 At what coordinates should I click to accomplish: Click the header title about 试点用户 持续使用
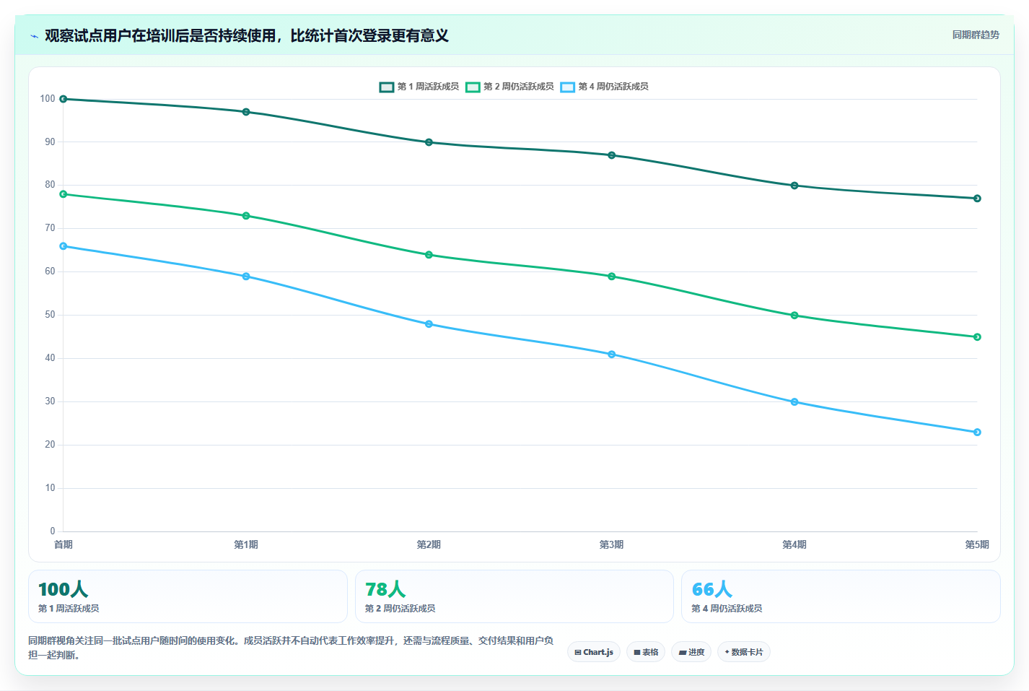pyautogui.click(x=247, y=36)
